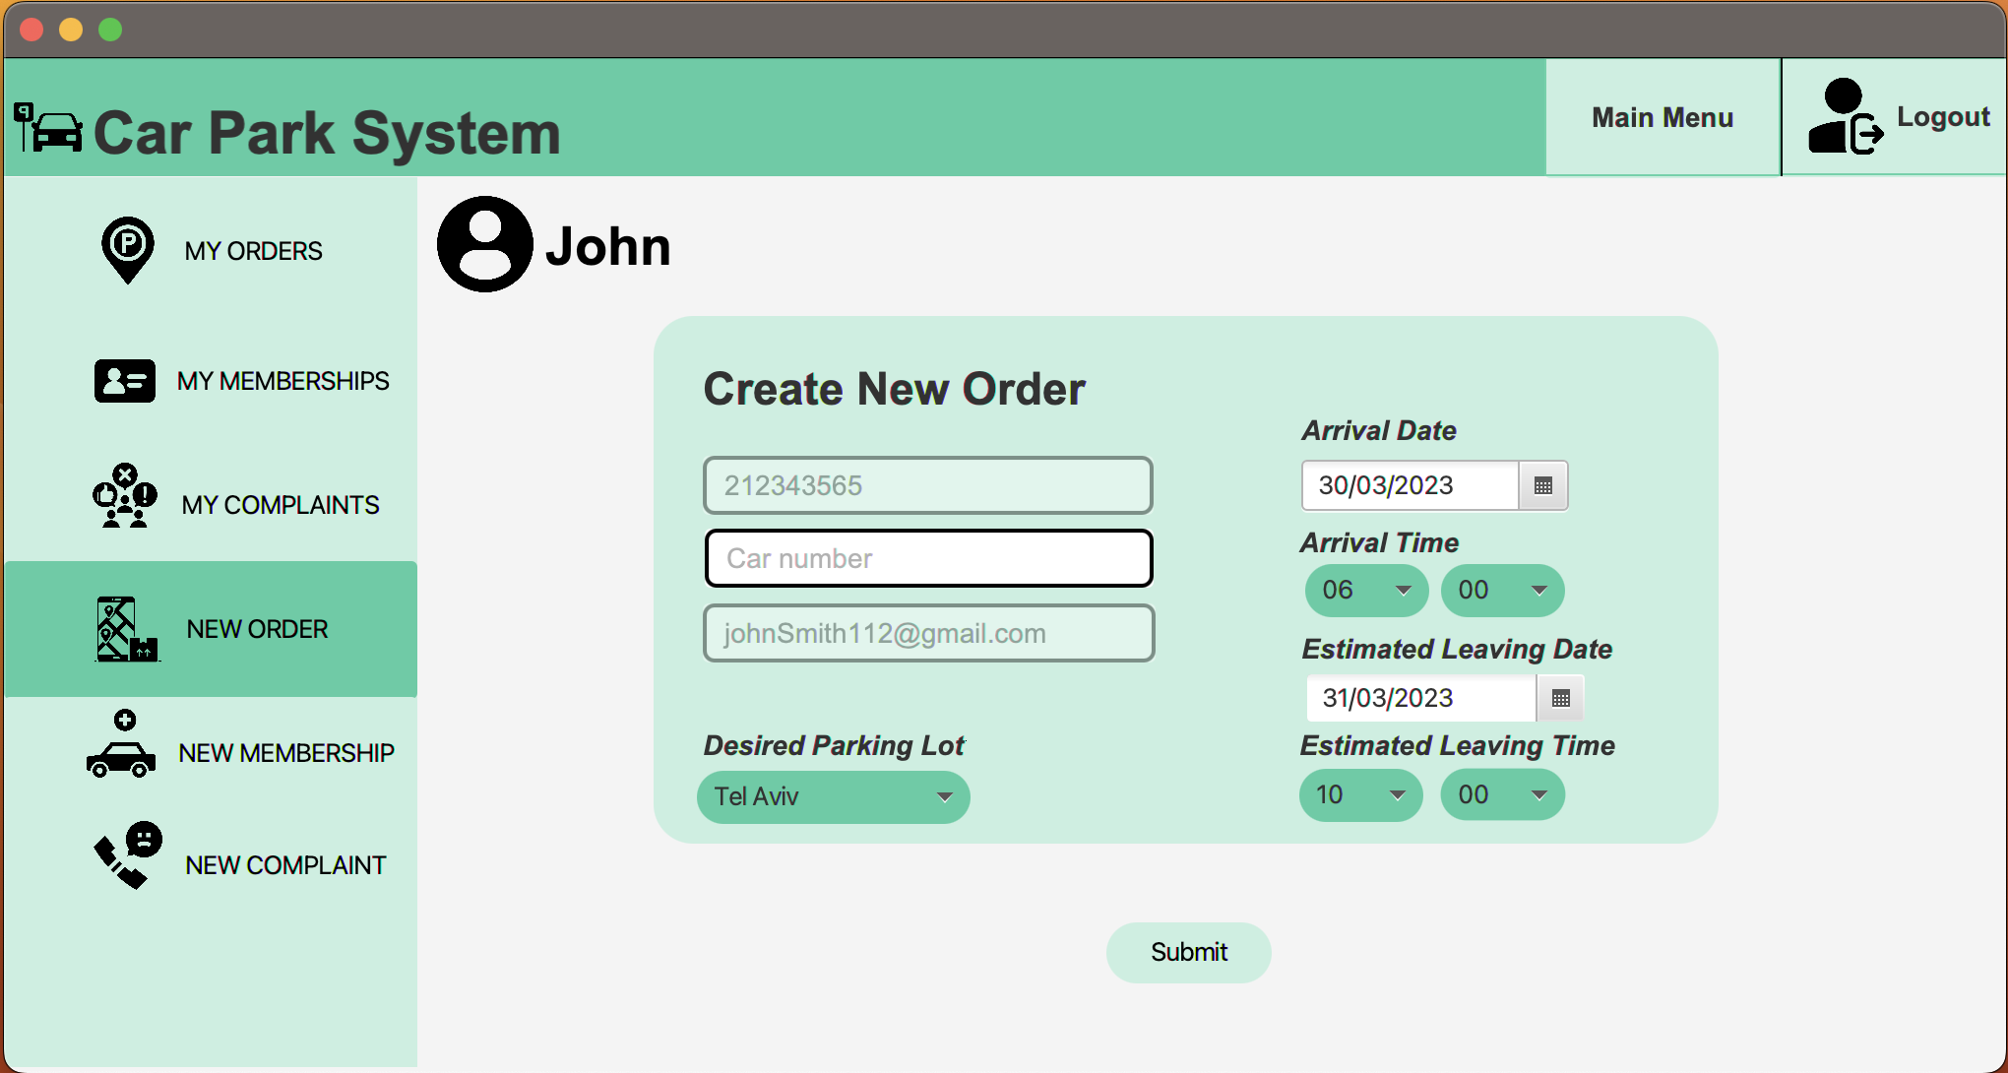Go to Main Menu
The image size is (2008, 1073).
pos(1663,117)
